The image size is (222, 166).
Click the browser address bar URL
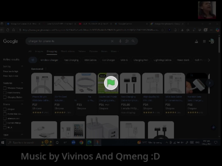[90, 30]
